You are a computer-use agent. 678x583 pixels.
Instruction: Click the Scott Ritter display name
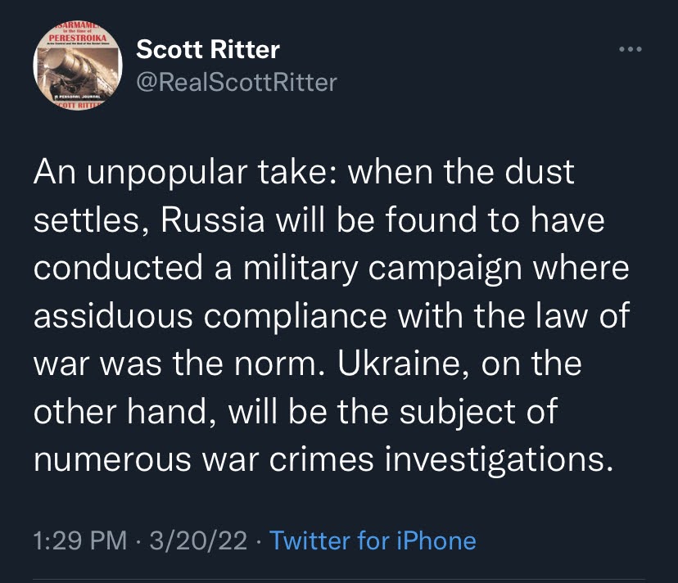click(208, 49)
